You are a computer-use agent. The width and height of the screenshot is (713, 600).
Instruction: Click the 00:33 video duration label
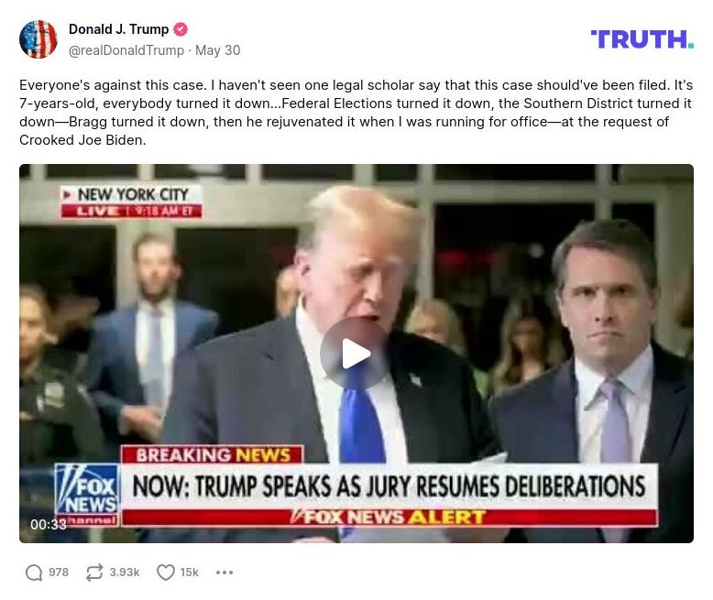49,525
